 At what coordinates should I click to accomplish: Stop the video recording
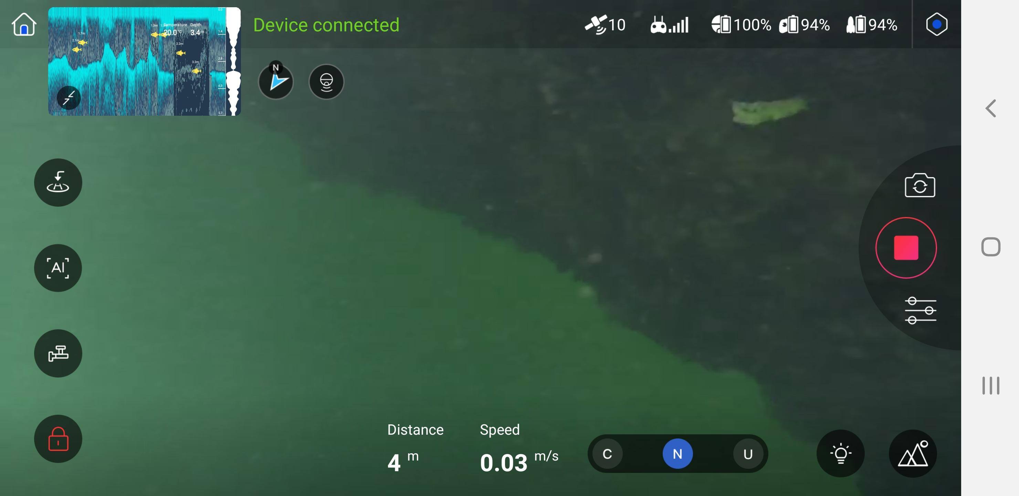point(906,248)
